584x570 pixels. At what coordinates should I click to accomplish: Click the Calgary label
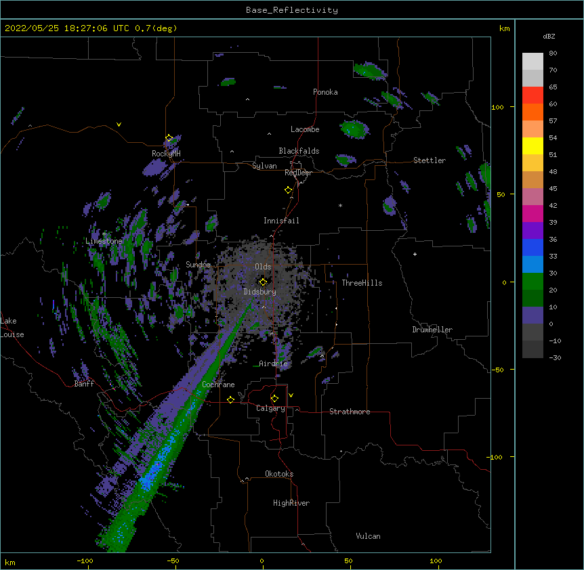pos(270,408)
